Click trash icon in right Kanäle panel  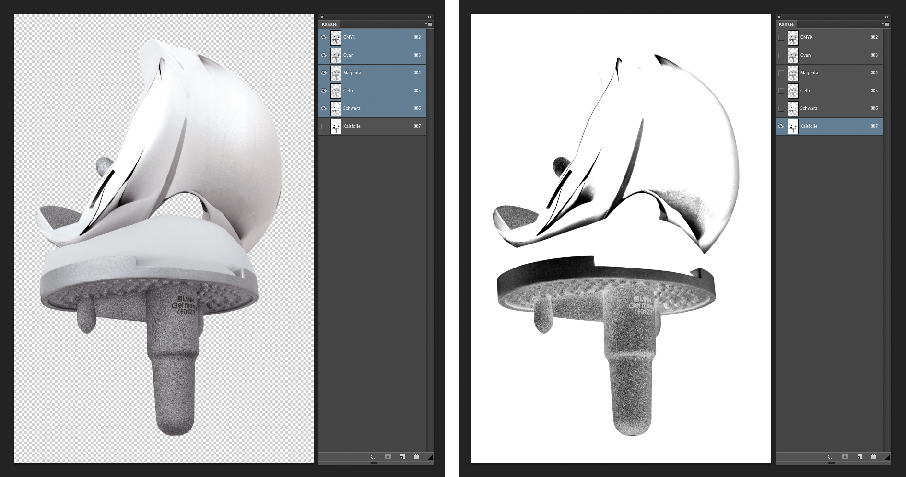pyautogui.click(x=873, y=457)
